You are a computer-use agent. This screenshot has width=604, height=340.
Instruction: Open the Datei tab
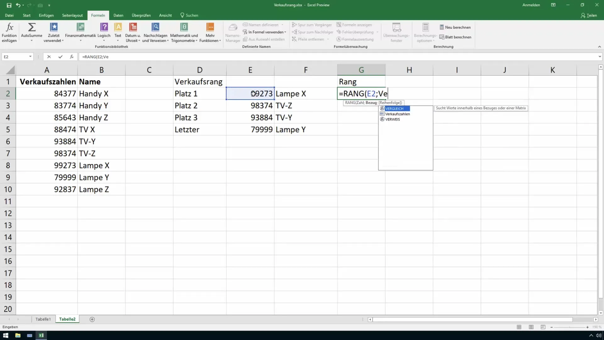(x=9, y=15)
